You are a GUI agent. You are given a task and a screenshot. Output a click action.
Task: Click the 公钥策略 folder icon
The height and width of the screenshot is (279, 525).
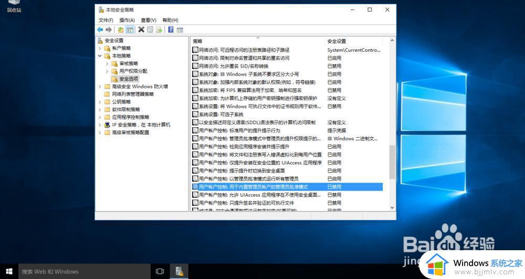click(107, 102)
